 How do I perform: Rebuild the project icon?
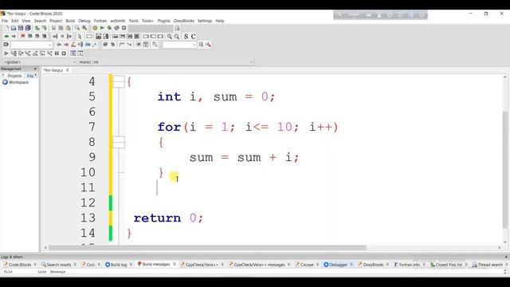[116, 28]
